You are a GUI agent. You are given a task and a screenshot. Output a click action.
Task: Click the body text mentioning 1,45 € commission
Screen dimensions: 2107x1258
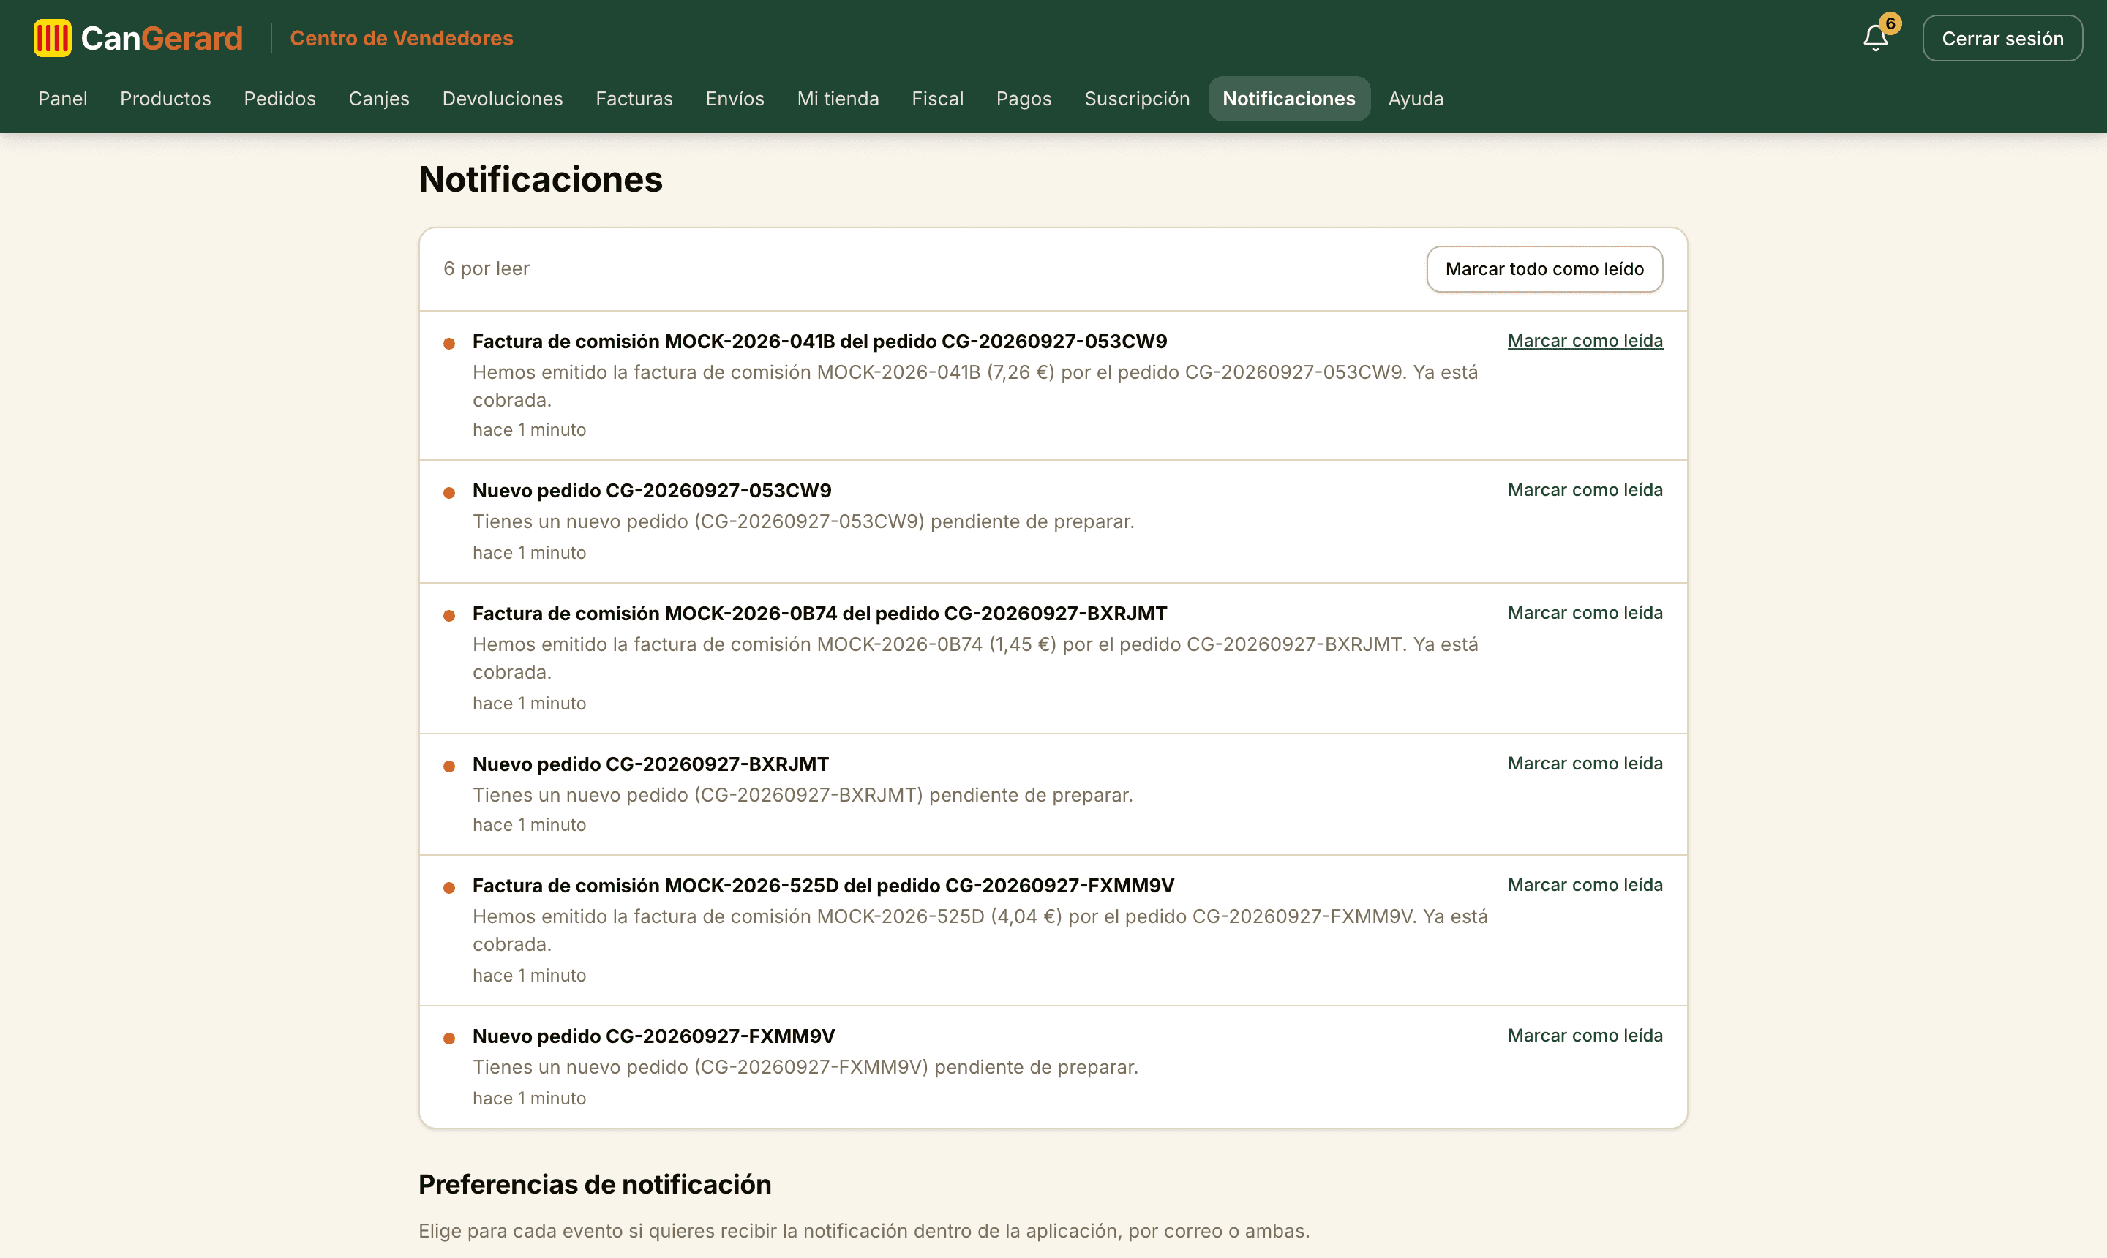point(975,658)
